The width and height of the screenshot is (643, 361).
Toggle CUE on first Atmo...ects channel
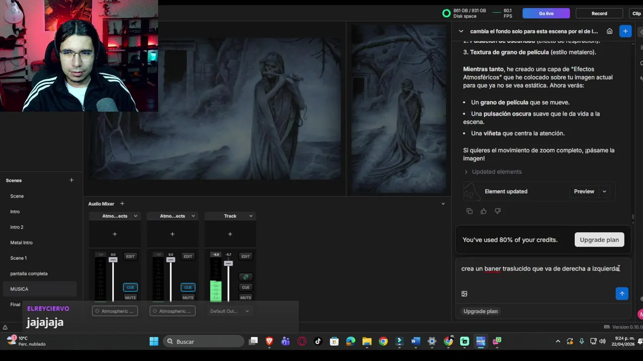130,287
